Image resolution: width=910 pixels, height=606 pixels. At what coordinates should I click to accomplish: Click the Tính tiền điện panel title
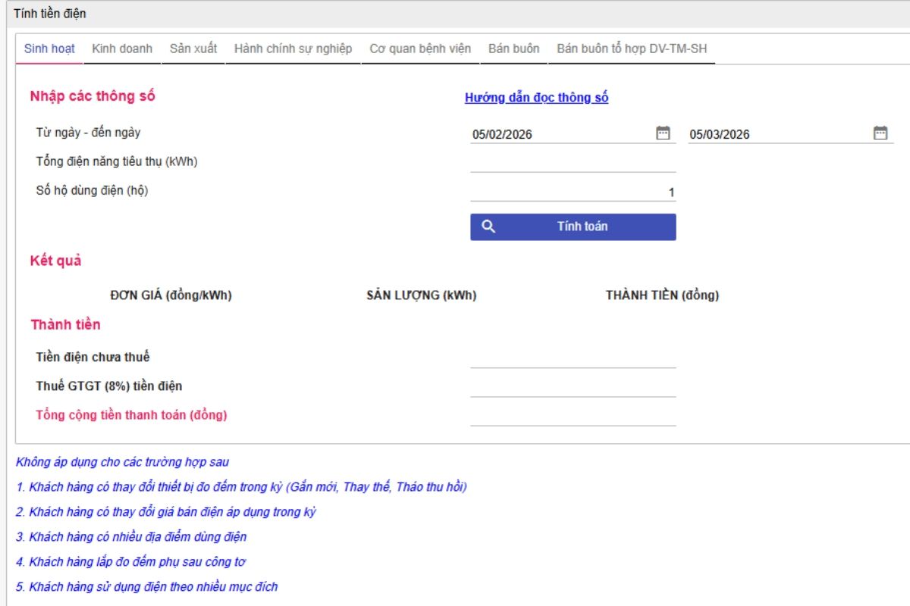point(50,14)
